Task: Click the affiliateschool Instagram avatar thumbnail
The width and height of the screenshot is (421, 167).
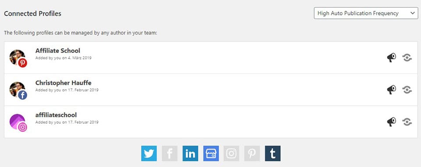Action: pyautogui.click(x=18, y=123)
